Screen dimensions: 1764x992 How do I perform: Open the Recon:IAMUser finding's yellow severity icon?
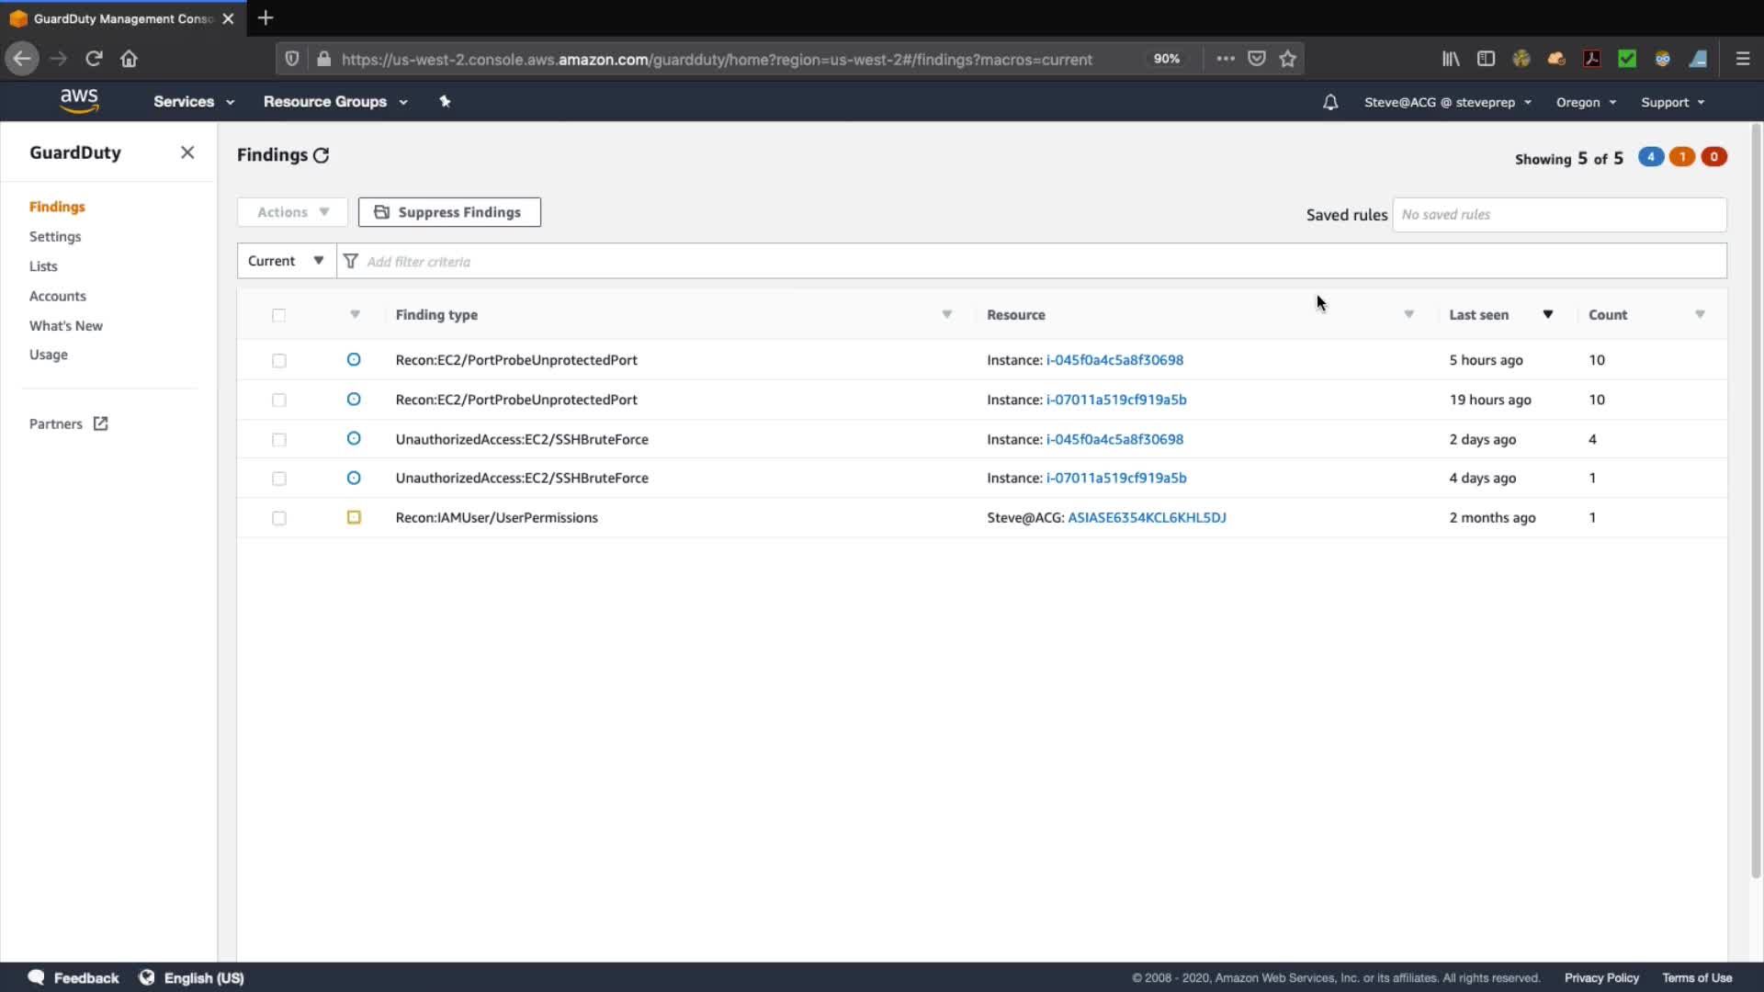tap(354, 517)
